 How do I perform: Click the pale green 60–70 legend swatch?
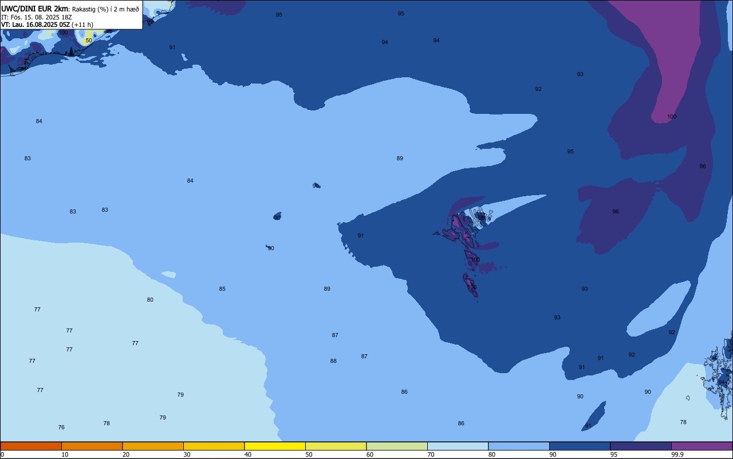(397, 446)
